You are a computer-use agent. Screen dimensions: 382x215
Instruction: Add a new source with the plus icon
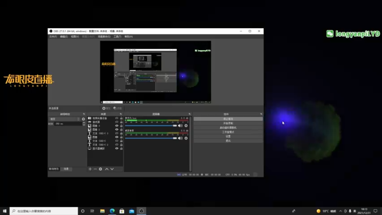click(x=90, y=169)
